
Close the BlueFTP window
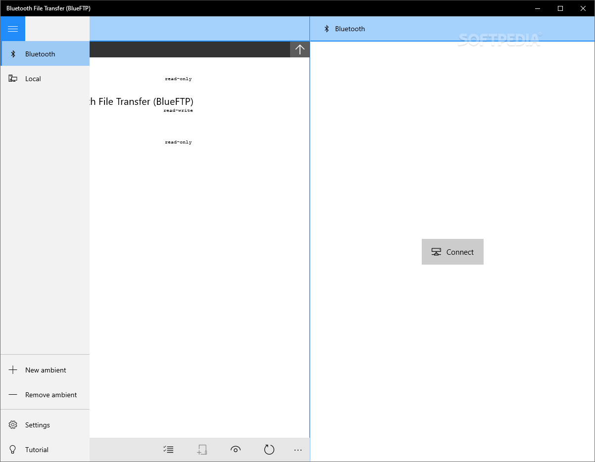[x=583, y=8]
